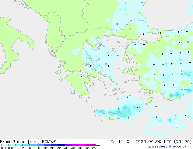The height and width of the screenshot is (149, 193).
Task: Click the "Precipitation [mm]" title text
Action: point(20,142)
